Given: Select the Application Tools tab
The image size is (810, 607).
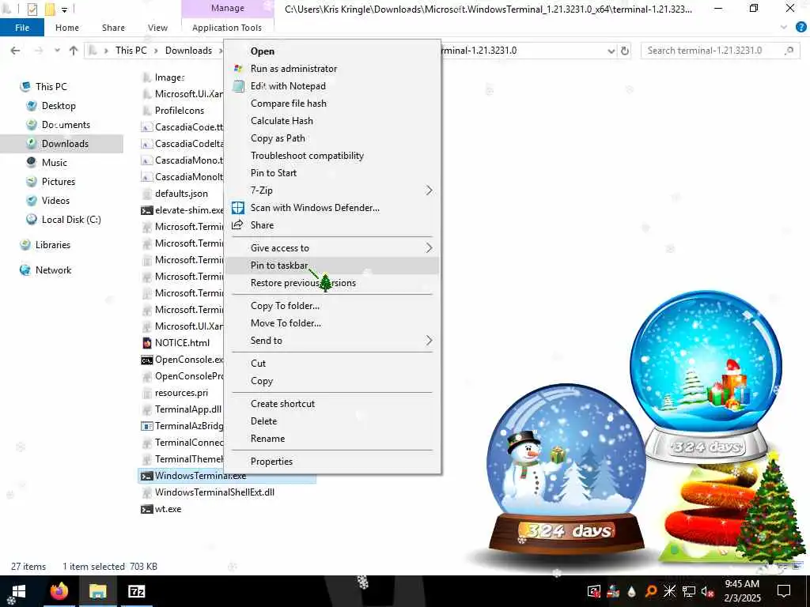Looking at the screenshot, I should tap(227, 28).
